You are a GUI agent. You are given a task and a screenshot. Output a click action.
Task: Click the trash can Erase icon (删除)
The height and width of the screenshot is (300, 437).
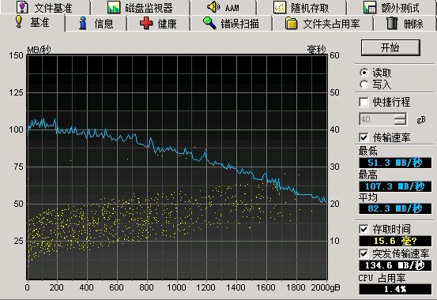(392, 23)
